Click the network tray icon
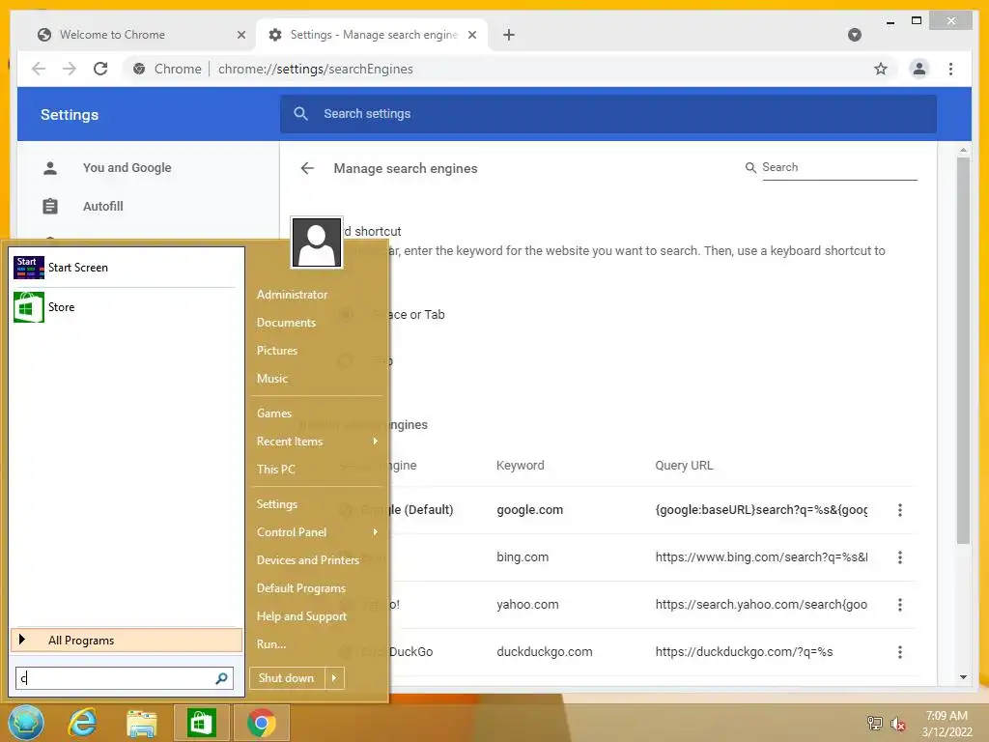 coord(874,723)
